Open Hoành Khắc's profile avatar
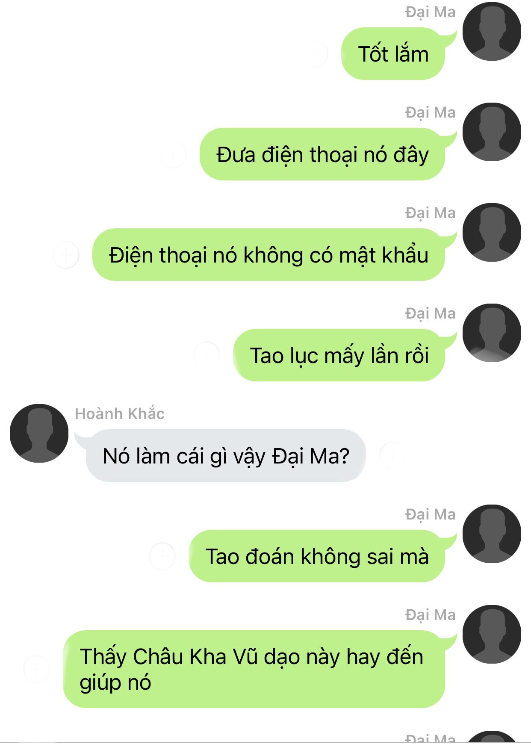 [x=39, y=433]
